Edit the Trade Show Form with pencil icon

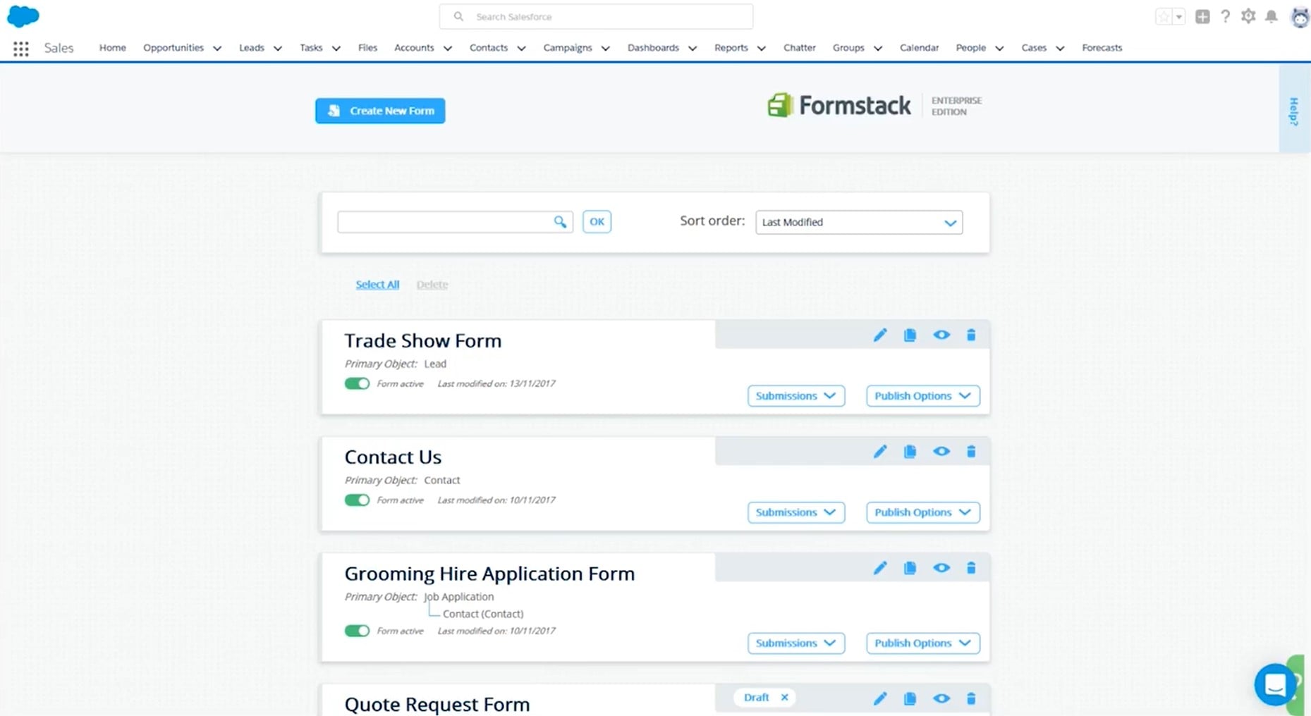click(x=879, y=335)
